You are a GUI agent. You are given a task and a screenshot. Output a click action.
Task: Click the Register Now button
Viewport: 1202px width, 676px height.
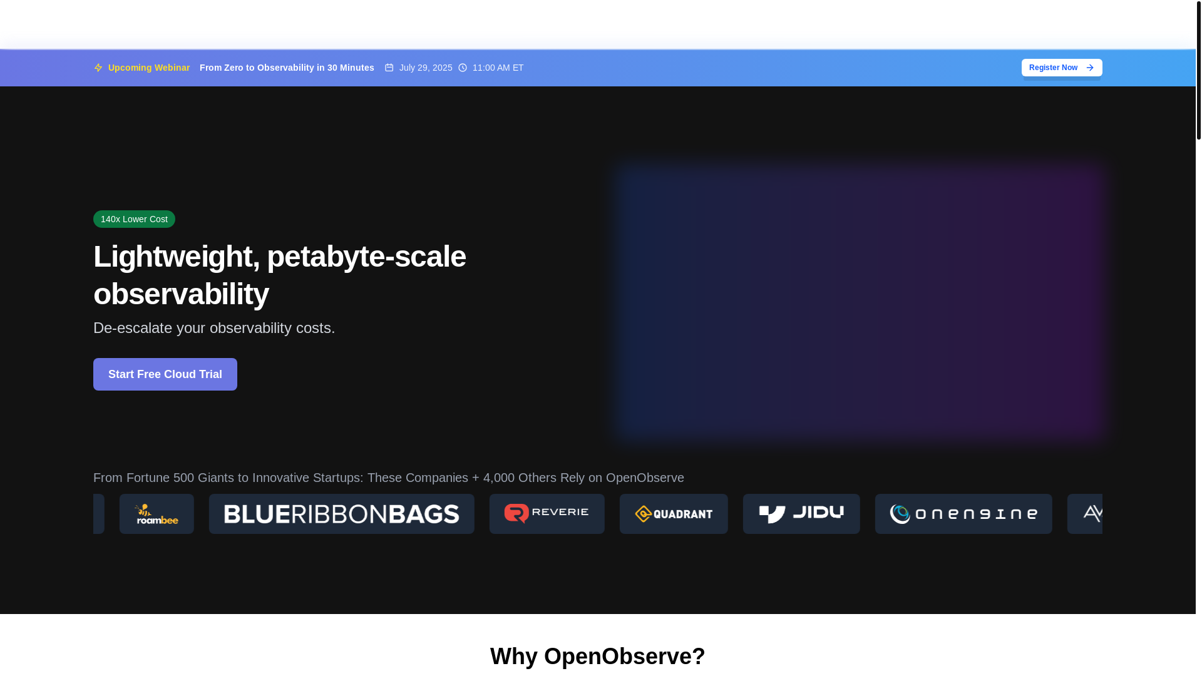(1062, 68)
